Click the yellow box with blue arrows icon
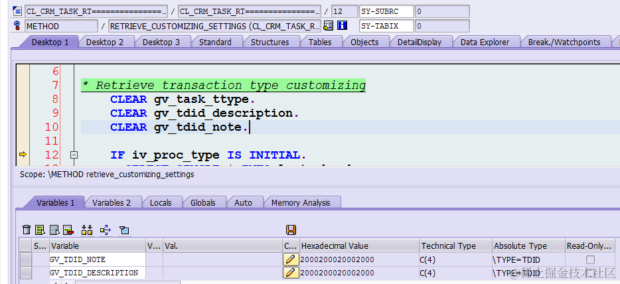620x284 pixels. pos(106,230)
